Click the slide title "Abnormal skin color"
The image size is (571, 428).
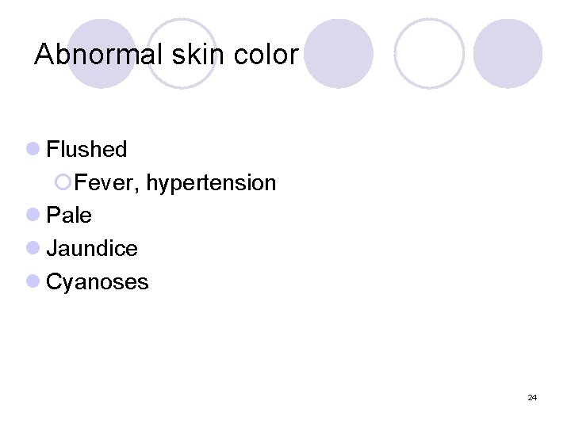167,55
